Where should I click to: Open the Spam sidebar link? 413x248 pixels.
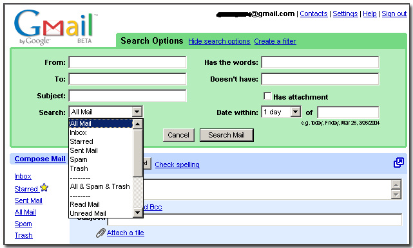[23, 224]
